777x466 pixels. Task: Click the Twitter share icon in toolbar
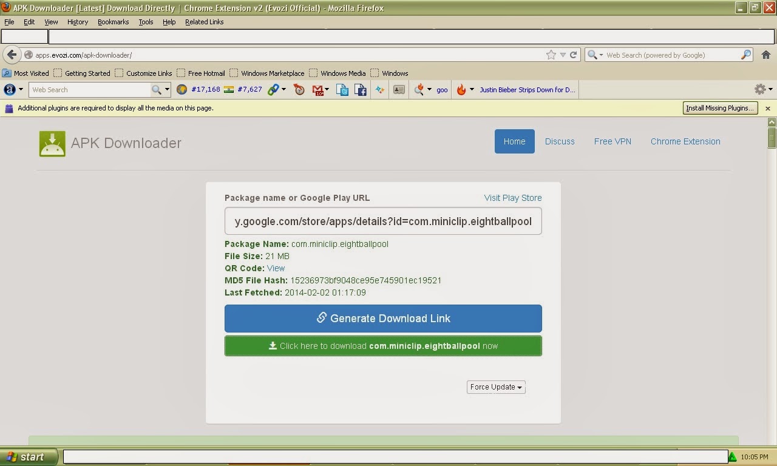[342, 90]
